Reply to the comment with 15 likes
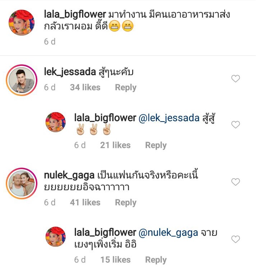 [156, 260]
